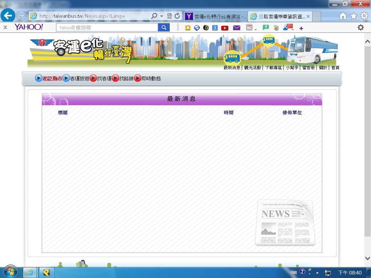
Task: Open Yahoo toolbar settings gear
Action: (x=361, y=28)
